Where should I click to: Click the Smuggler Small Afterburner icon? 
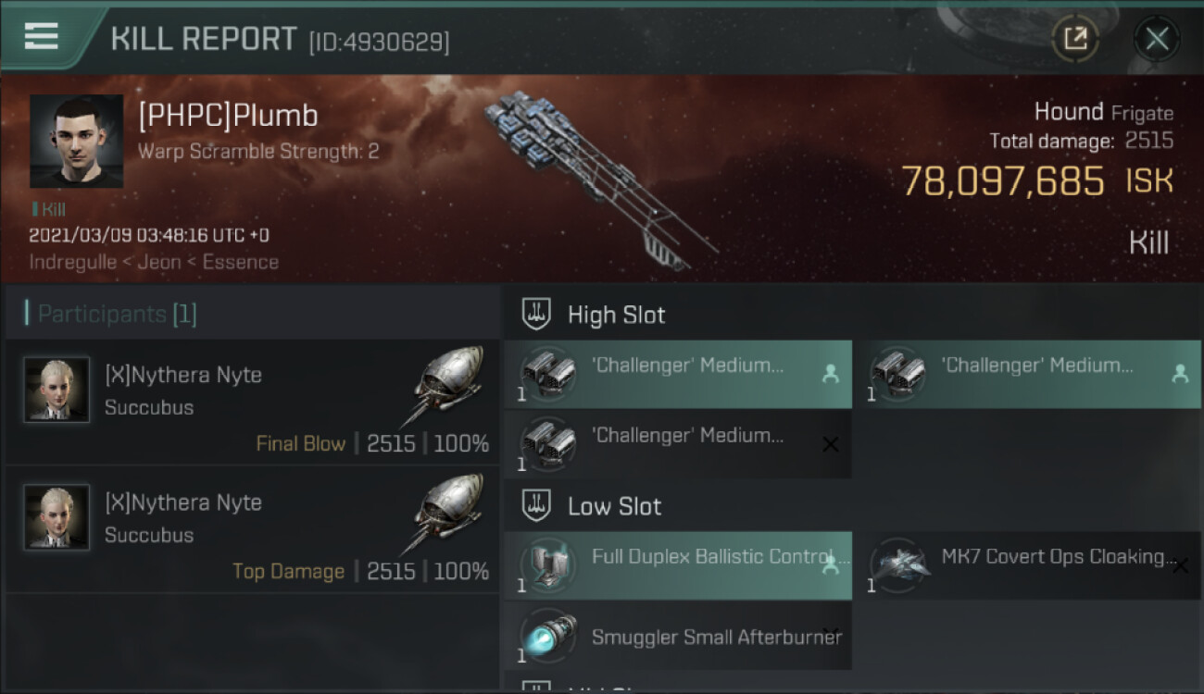tap(548, 636)
